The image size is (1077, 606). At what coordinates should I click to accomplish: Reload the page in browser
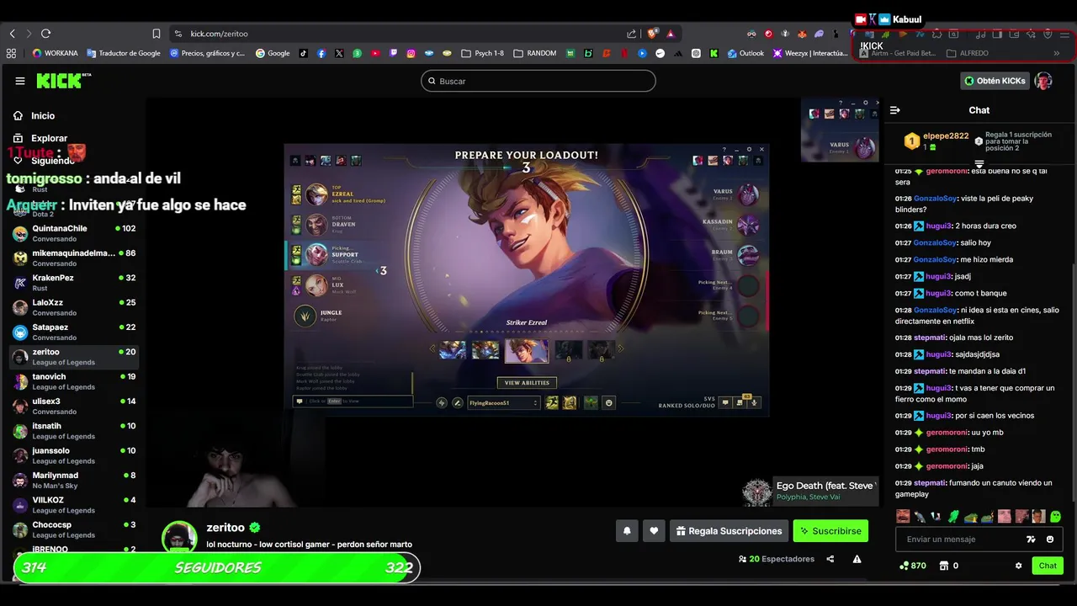coord(45,34)
